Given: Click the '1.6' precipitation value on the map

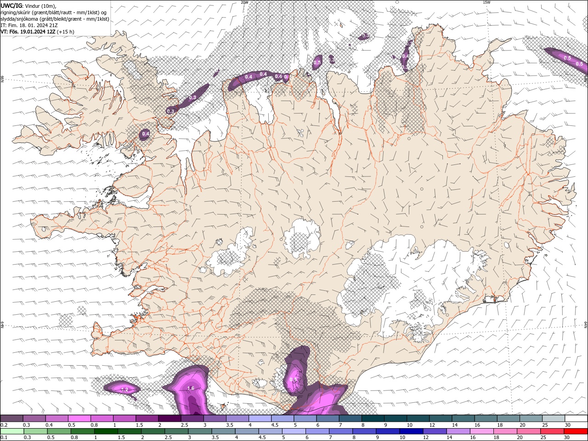Looking at the screenshot, I should point(191,388).
